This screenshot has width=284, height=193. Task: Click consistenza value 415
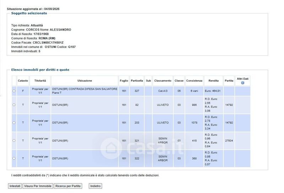[x=194, y=140]
